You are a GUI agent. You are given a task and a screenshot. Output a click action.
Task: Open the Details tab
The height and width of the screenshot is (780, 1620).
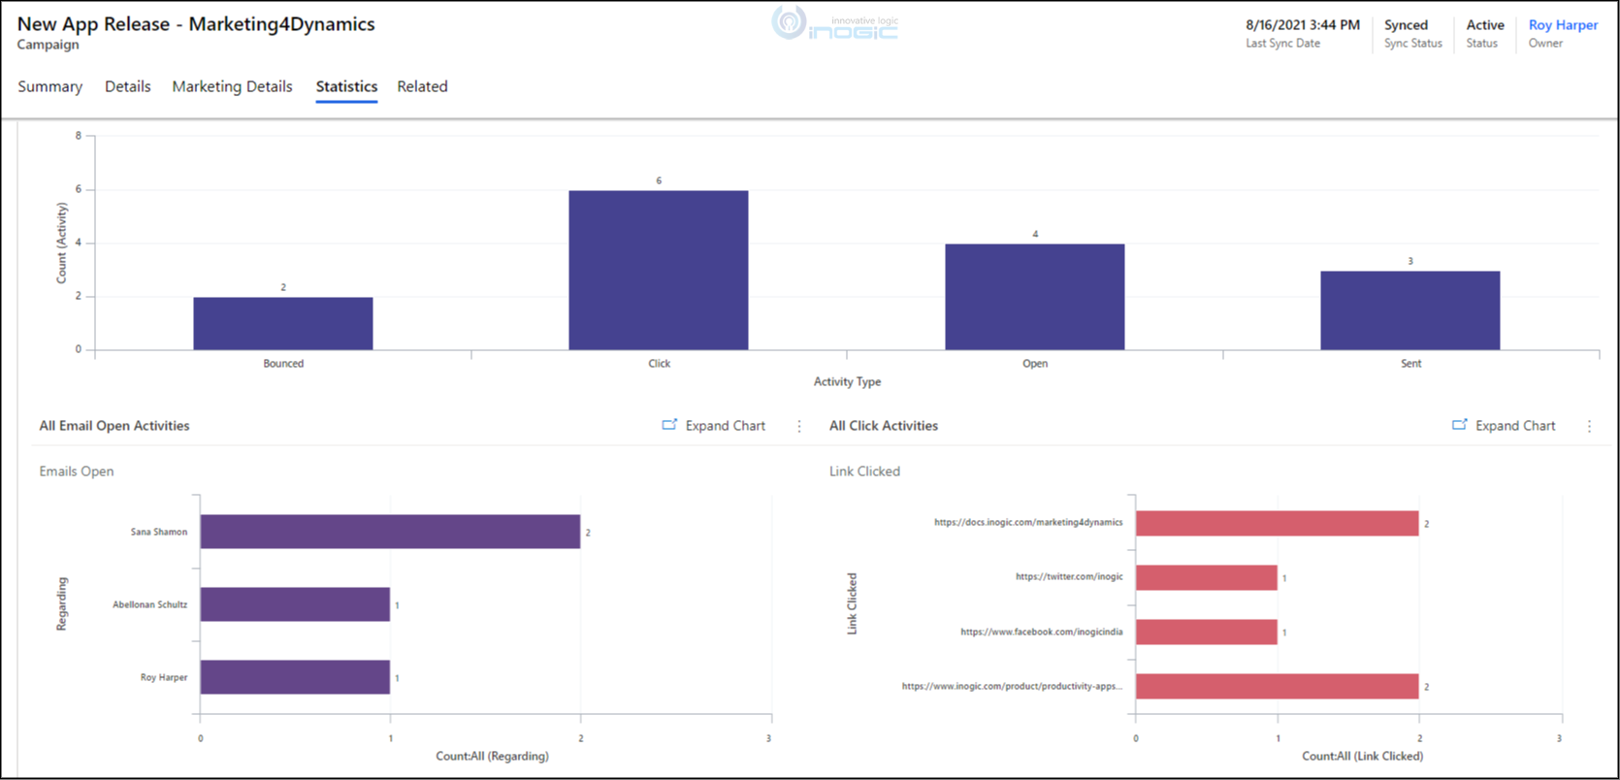(127, 86)
